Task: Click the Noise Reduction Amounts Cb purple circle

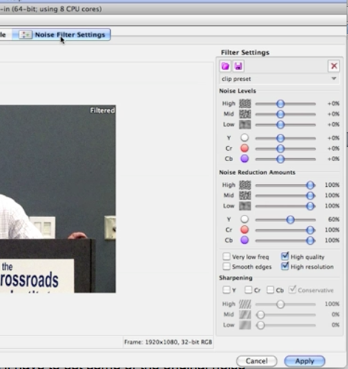Action: 245,240
